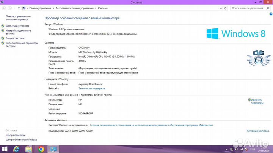The width and height of the screenshot is (273, 153).
Task: Click the 'WORKGROUP' workgroup value
Action: 86,114
